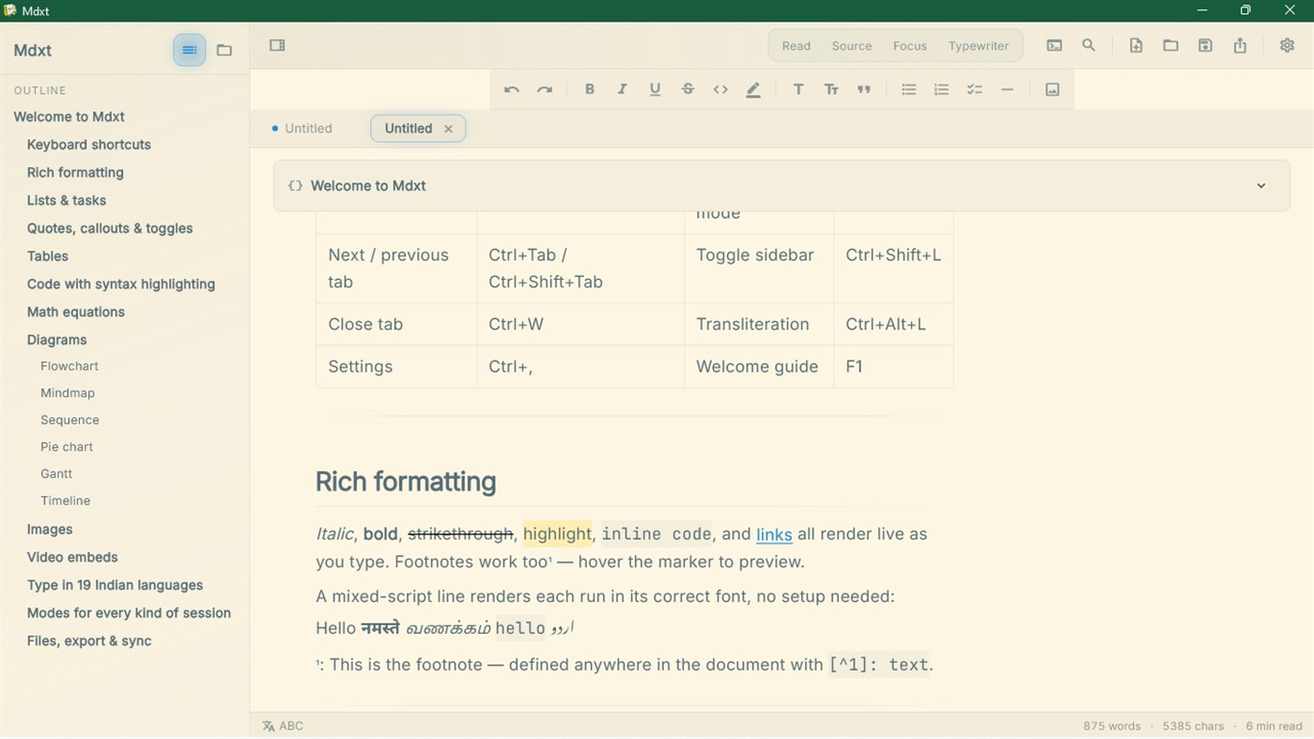Go to Keyboard shortcuts in outline
Image resolution: width=1314 pixels, height=739 pixels.
click(89, 145)
